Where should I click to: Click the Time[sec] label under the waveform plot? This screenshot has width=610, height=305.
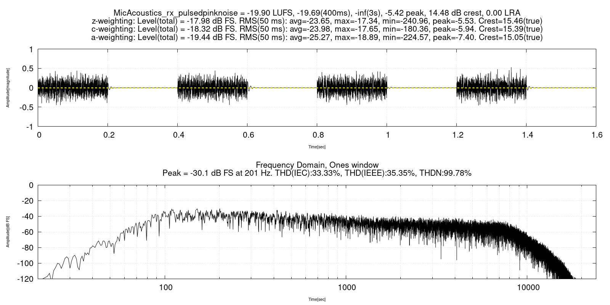tap(317, 147)
